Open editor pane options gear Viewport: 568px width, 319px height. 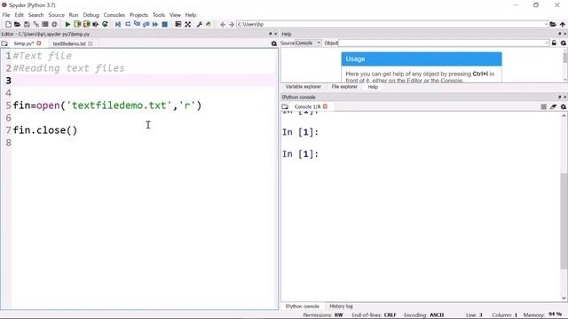[274, 43]
